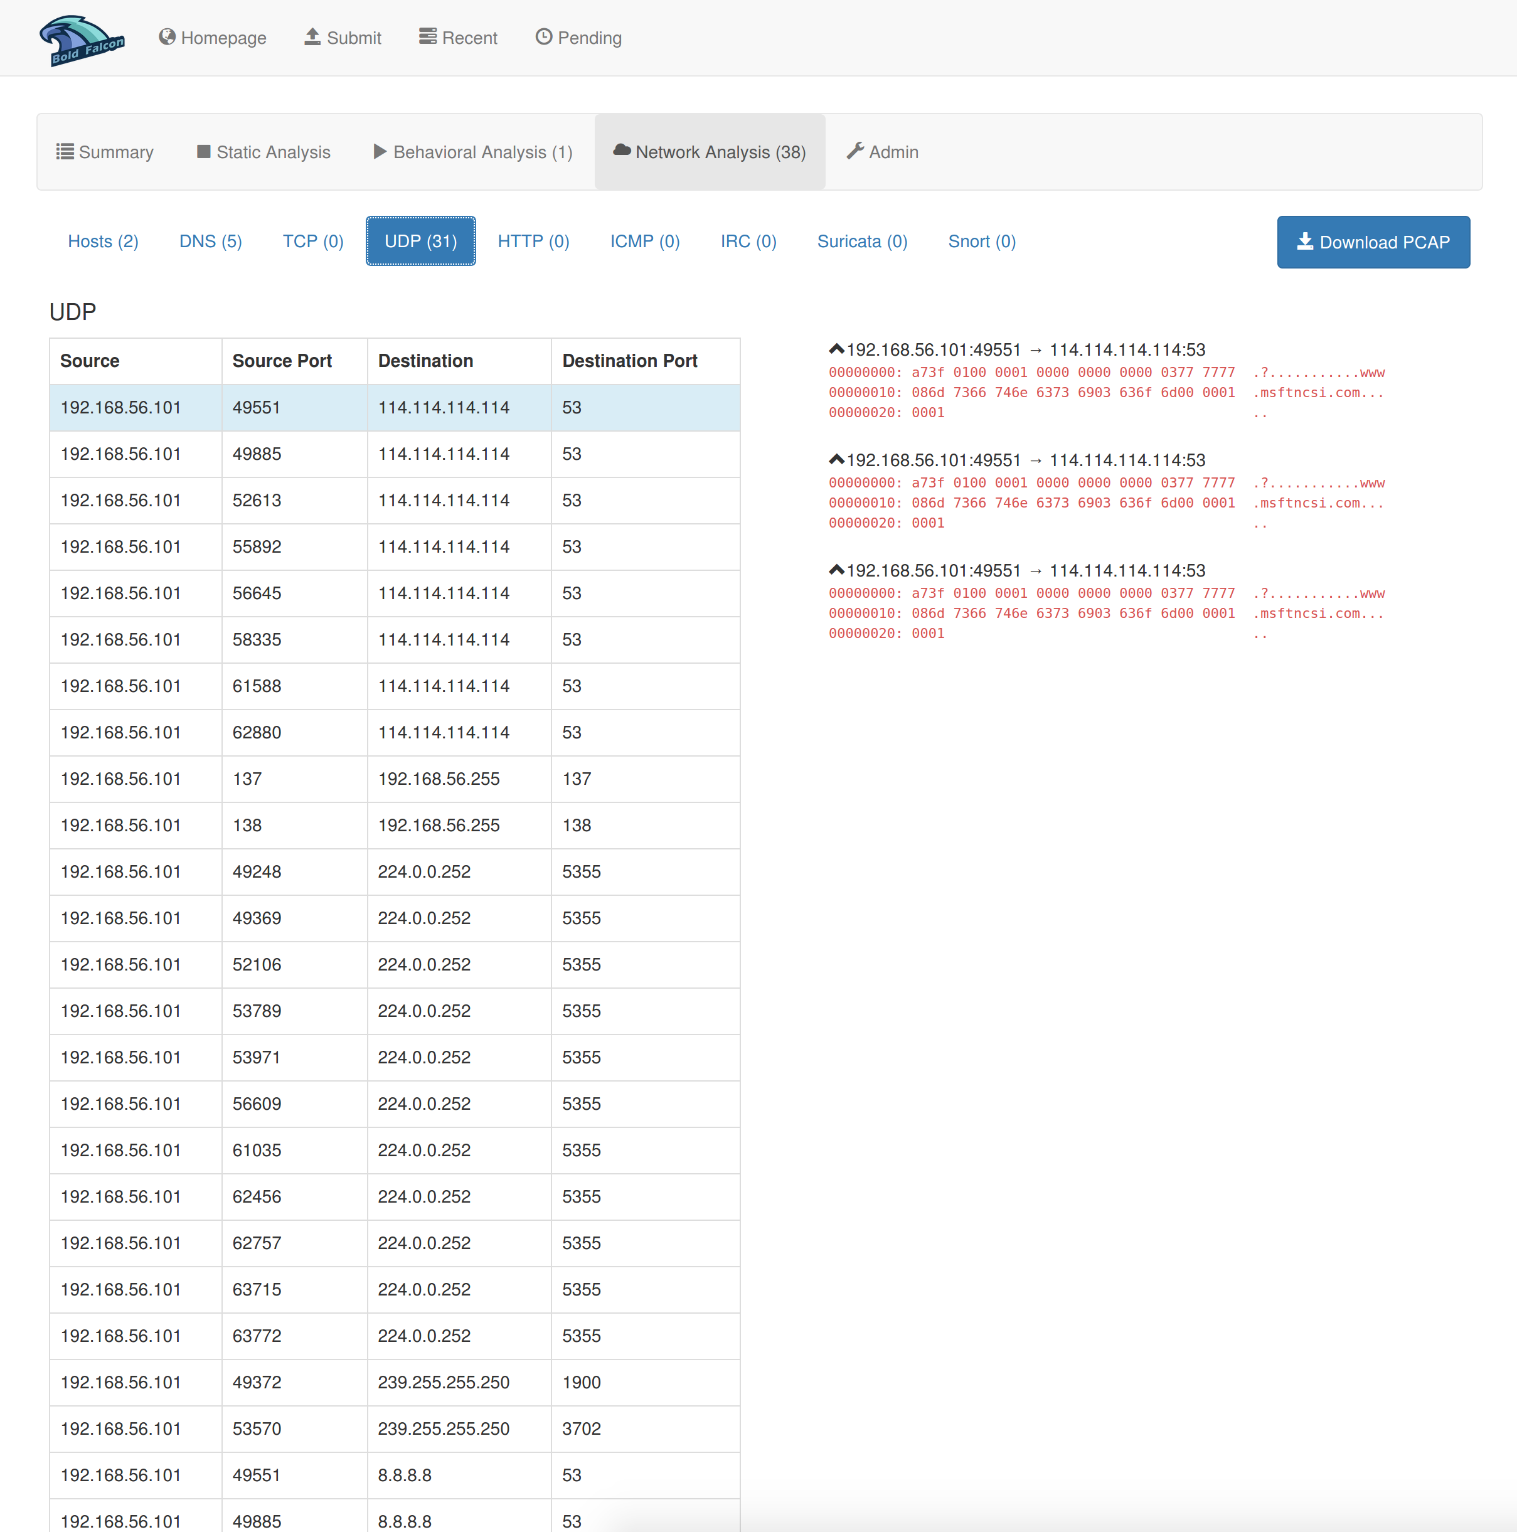Viewport: 1517px width, 1532px height.
Task: Download the PCAP file
Action: pos(1372,242)
